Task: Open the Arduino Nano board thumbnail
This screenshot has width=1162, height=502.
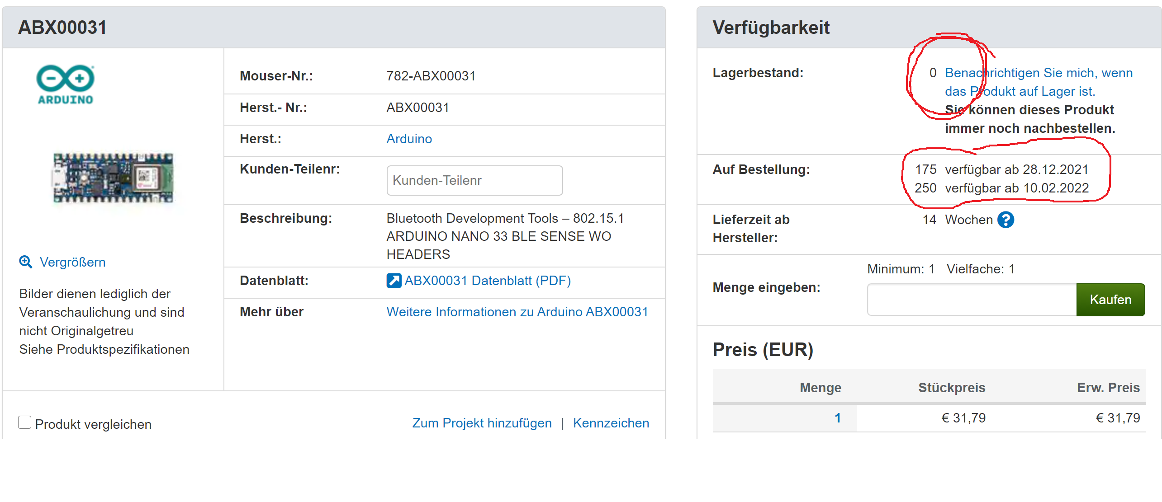Action: [113, 178]
